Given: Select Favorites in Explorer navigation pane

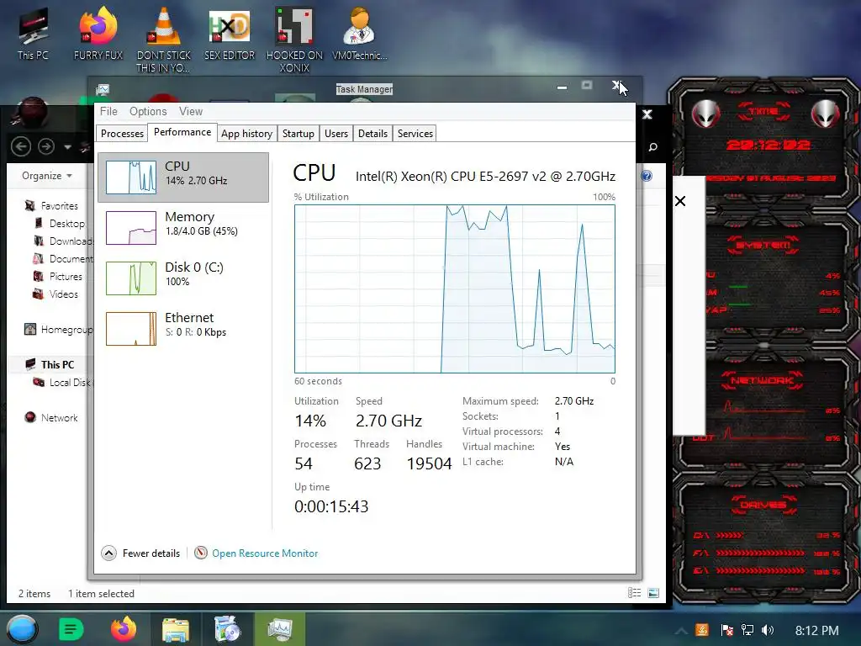Looking at the screenshot, I should click(x=51, y=206).
